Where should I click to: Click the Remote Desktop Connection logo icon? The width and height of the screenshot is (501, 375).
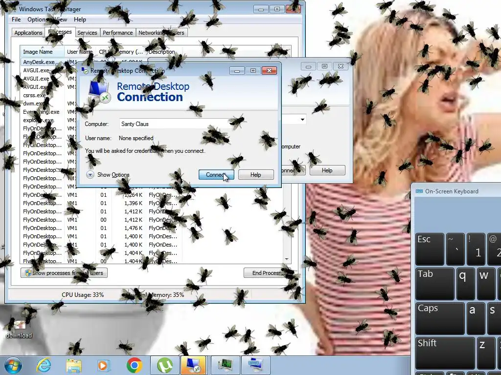[x=99, y=92]
